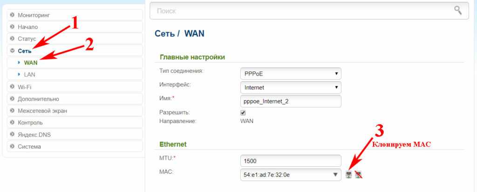Collapse the Сеть menu section
The height and width of the screenshot is (192, 477).
click(24, 50)
